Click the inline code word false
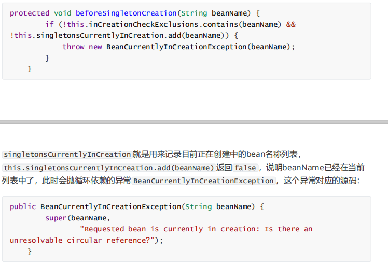Image resolution: width=388 pixels, height=268 pixels. (245, 168)
